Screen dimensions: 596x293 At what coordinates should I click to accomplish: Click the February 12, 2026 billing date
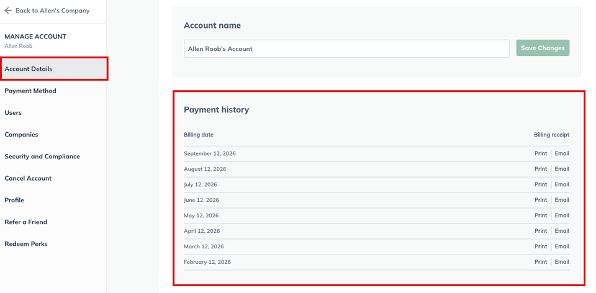coord(207,262)
